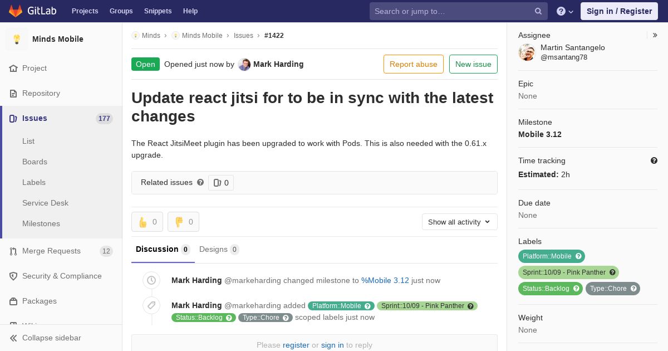The height and width of the screenshot is (351, 668).
Task: Click the Issues count badge 177
Action: tap(104, 118)
